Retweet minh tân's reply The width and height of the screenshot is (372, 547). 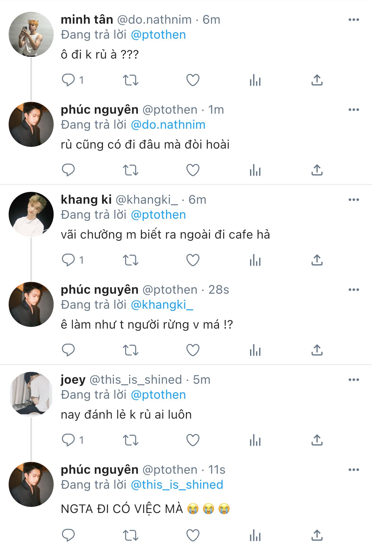[131, 80]
